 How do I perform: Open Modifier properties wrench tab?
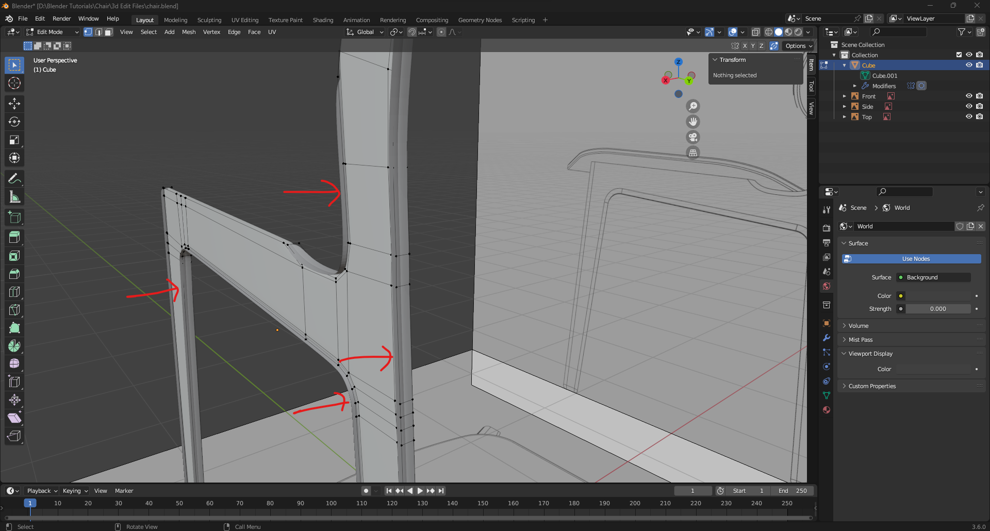tap(827, 338)
